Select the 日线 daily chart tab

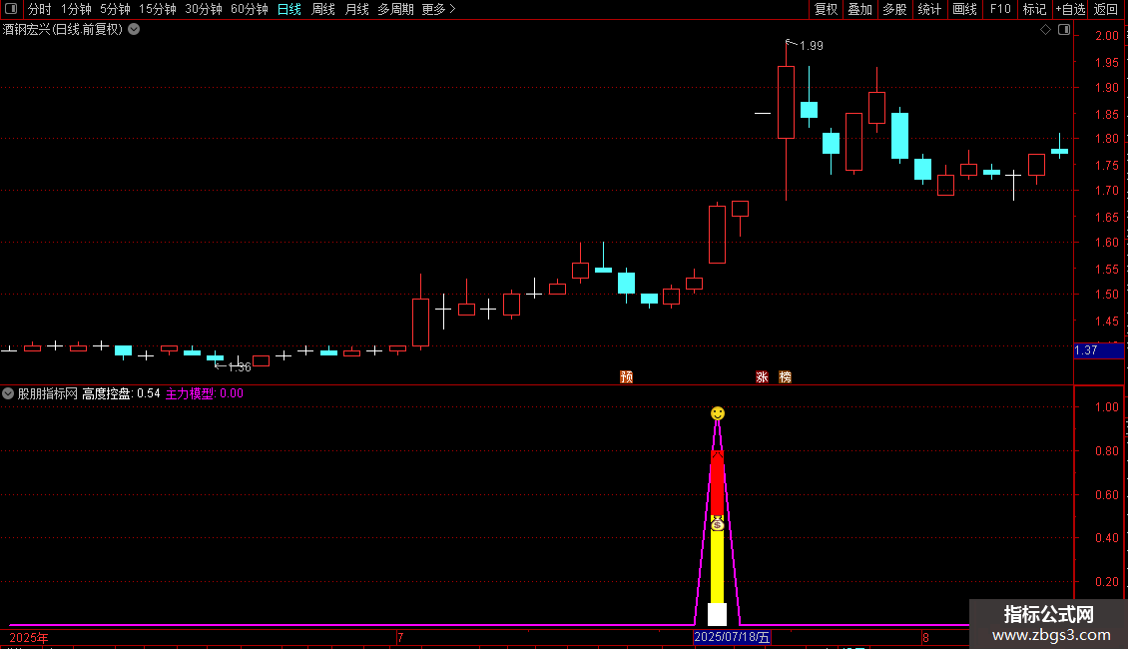point(289,9)
